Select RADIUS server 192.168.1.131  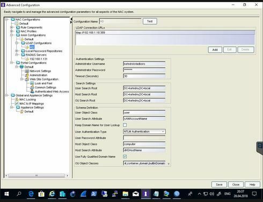pos(39,59)
